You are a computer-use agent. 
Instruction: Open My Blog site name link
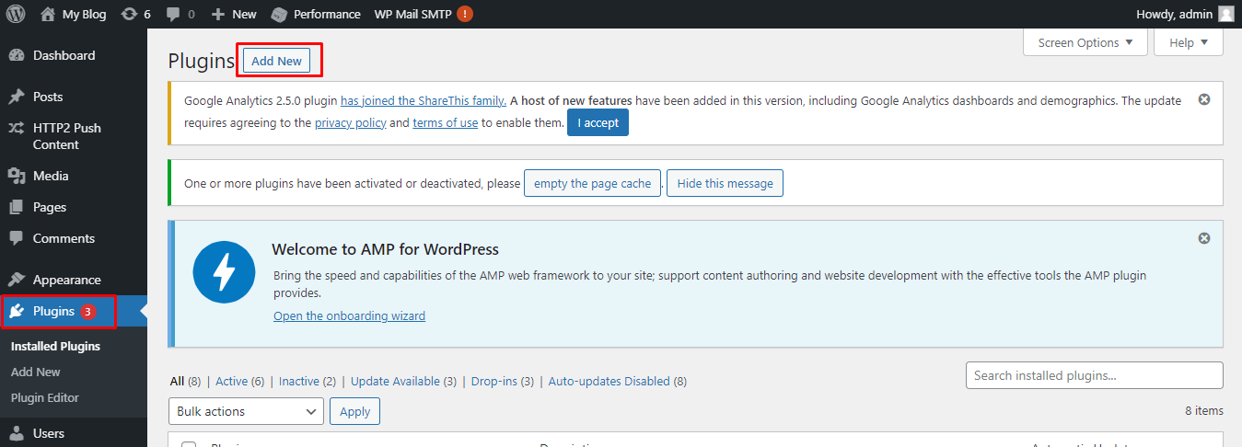tap(84, 15)
